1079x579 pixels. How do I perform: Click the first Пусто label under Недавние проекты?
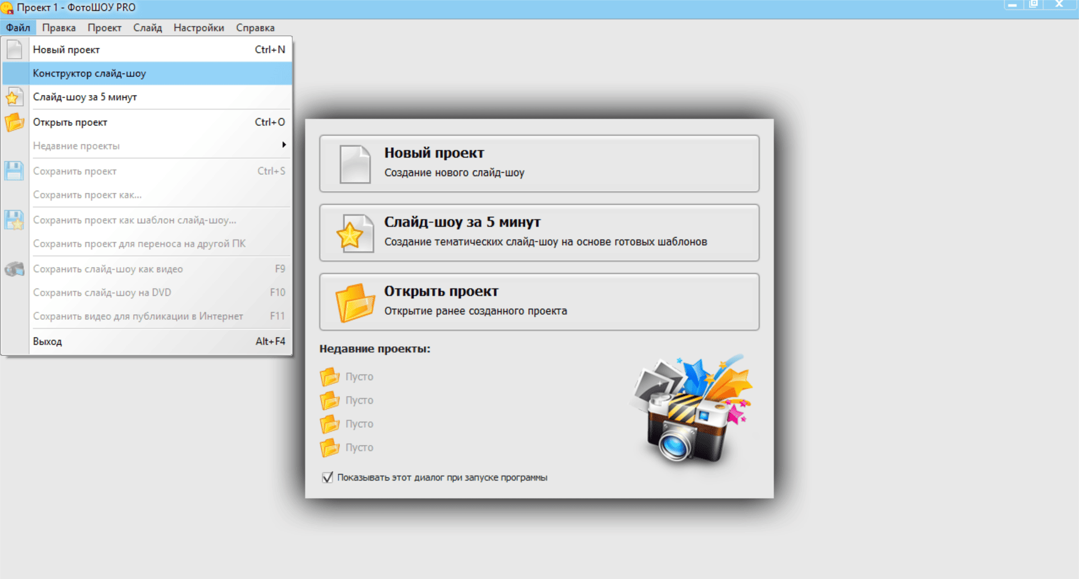click(359, 377)
